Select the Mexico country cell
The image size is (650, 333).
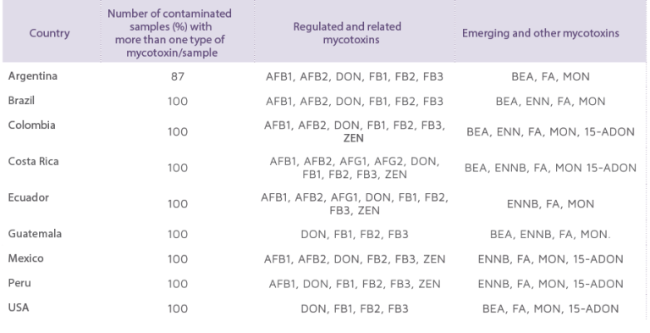25,258
